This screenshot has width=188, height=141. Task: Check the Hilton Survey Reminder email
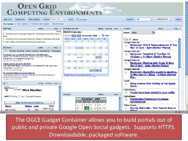(x=126, y=108)
